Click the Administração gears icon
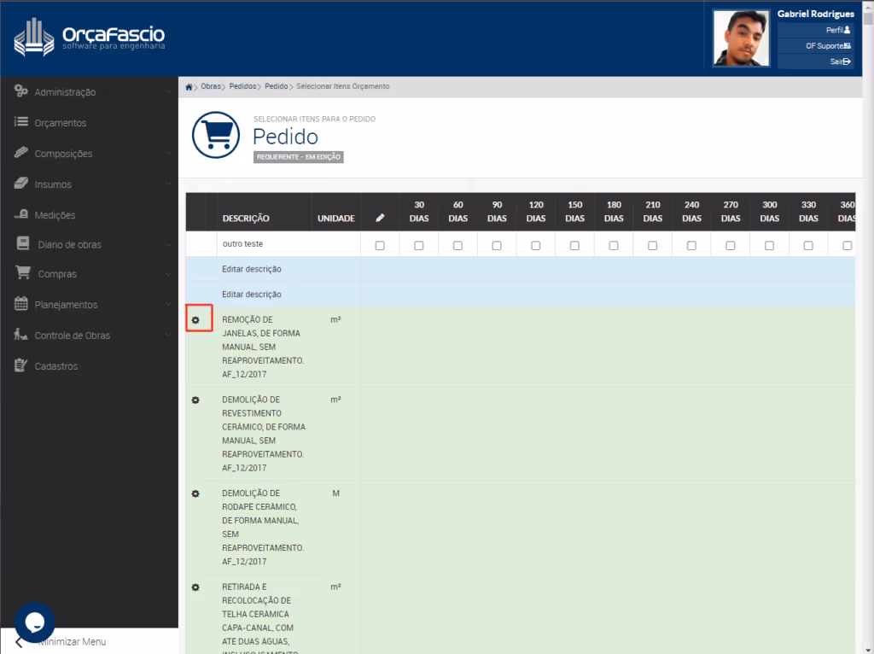The image size is (874, 654). coord(21,91)
